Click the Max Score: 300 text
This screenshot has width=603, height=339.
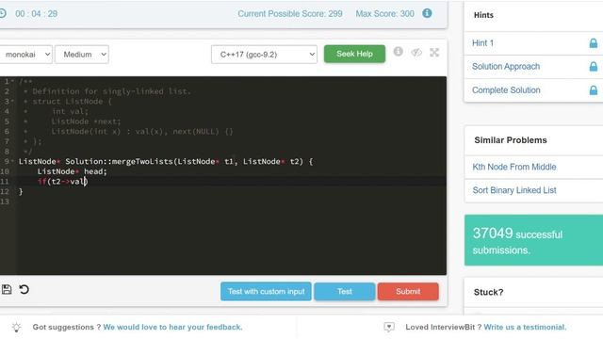384,14
